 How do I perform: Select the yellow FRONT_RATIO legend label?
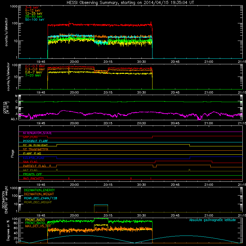pyautogui.click(x=35, y=220)
